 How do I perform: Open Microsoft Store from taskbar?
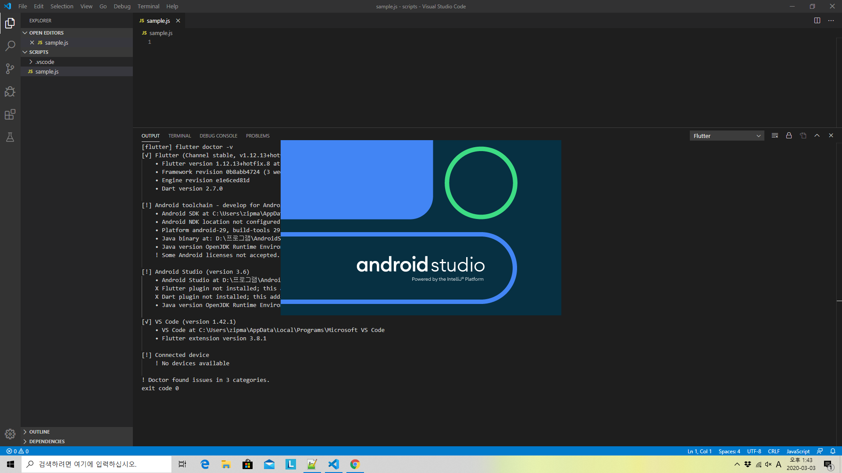[248, 464]
